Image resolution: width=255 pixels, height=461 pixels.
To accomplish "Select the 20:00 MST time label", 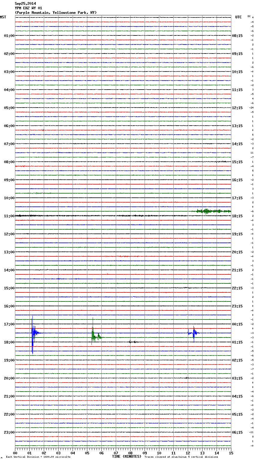I will point(9,378).
